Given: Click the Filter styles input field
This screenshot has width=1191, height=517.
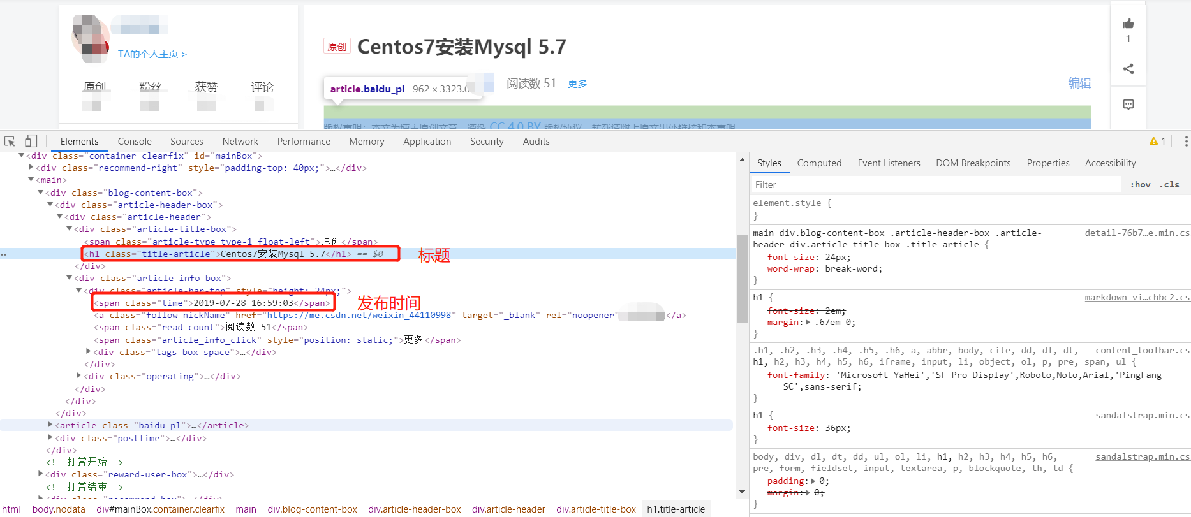Looking at the screenshot, I should (936, 185).
